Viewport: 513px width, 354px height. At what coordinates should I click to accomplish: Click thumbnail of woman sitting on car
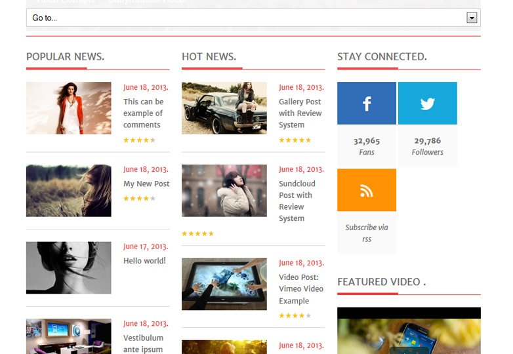(224, 108)
